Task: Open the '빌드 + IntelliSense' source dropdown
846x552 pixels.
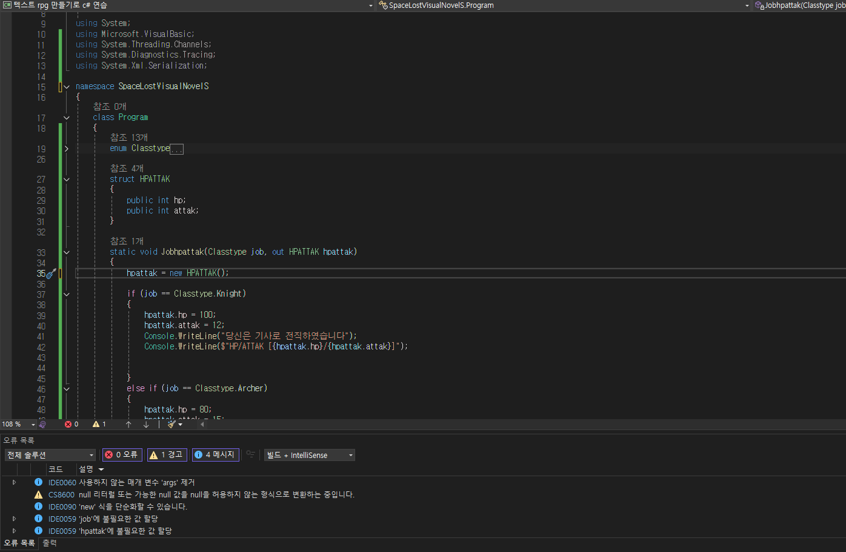Action: tap(310, 455)
